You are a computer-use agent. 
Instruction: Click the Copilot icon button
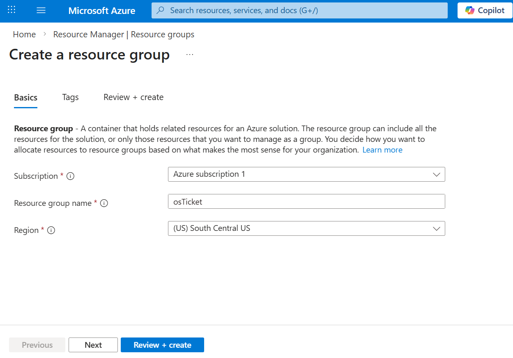point(485,10)
